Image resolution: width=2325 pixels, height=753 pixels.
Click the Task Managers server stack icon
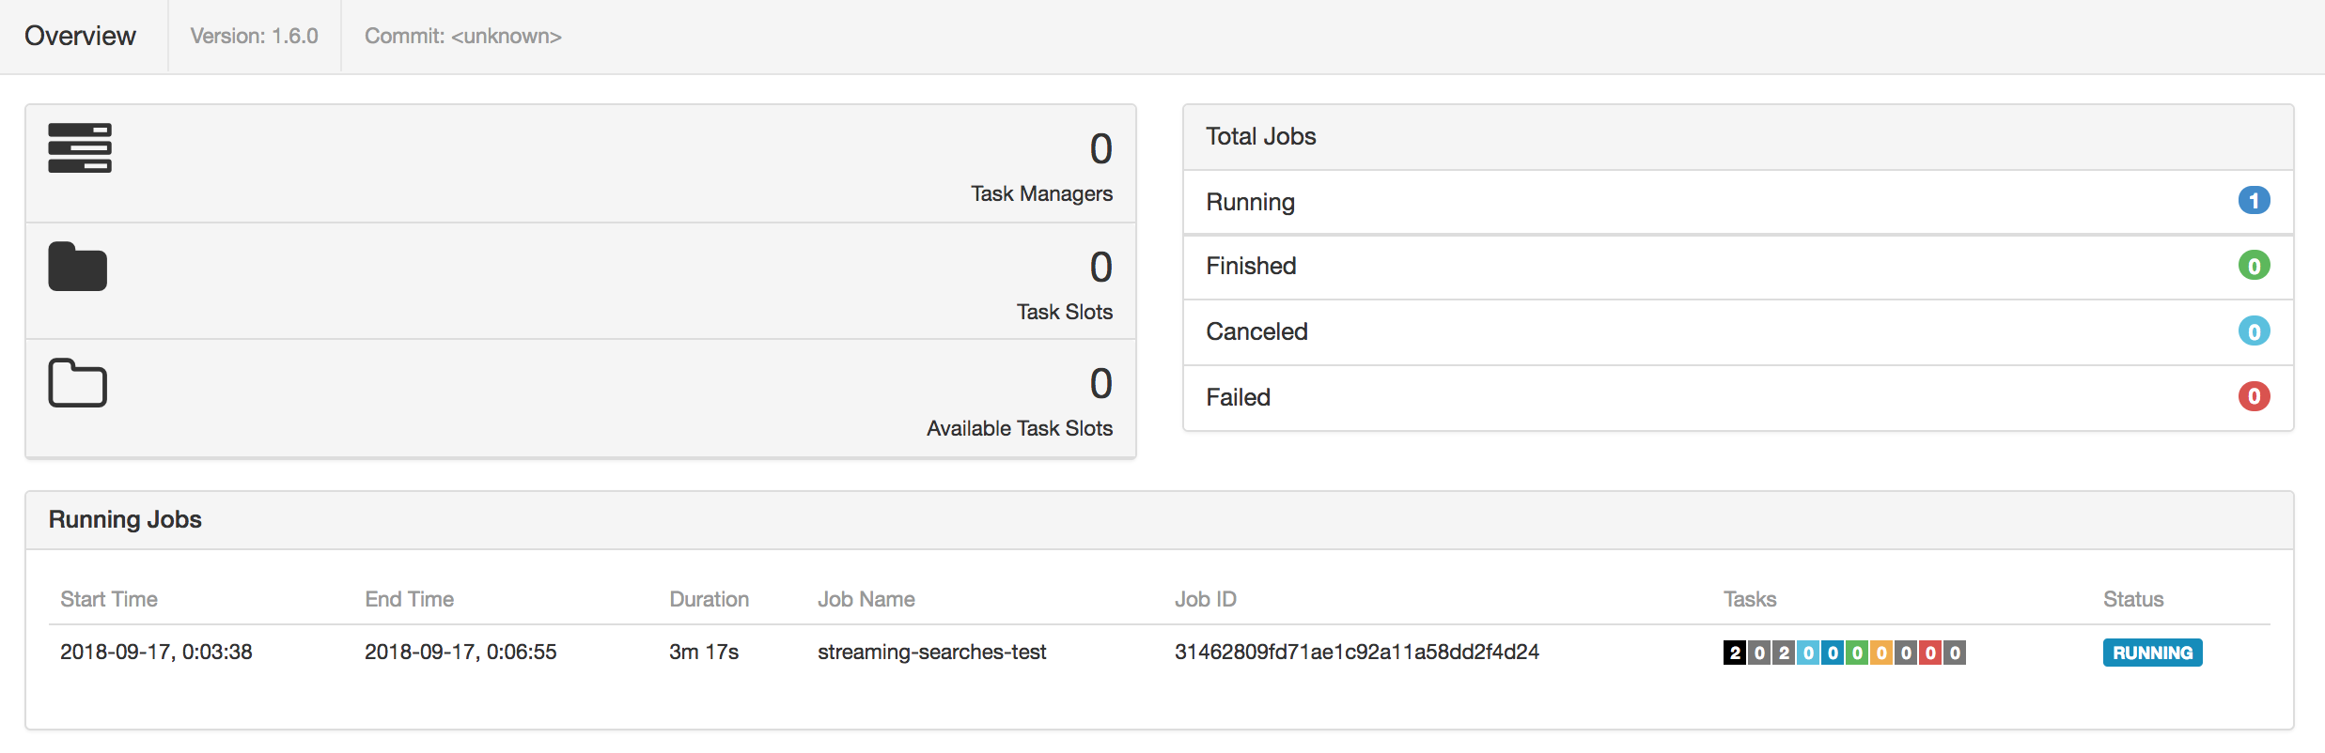coord(80,148)
